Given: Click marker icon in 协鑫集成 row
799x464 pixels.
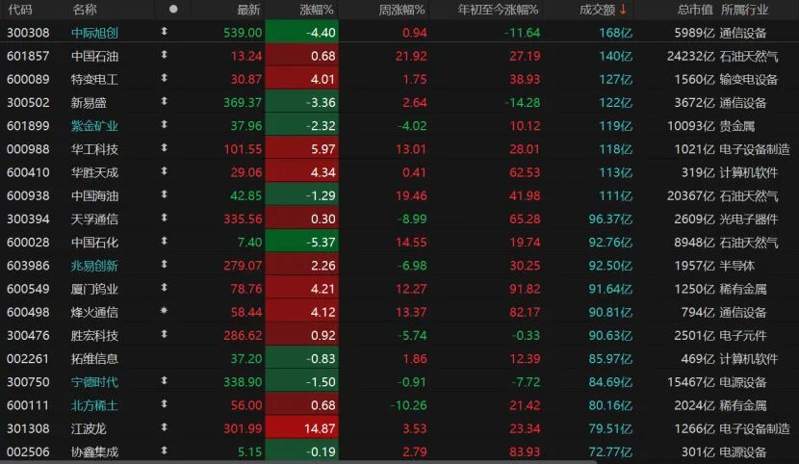Looking at the screenshot, I should point(164,451).
